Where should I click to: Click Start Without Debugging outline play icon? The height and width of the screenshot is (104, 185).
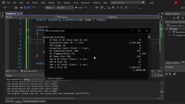(x=86, y=8)
